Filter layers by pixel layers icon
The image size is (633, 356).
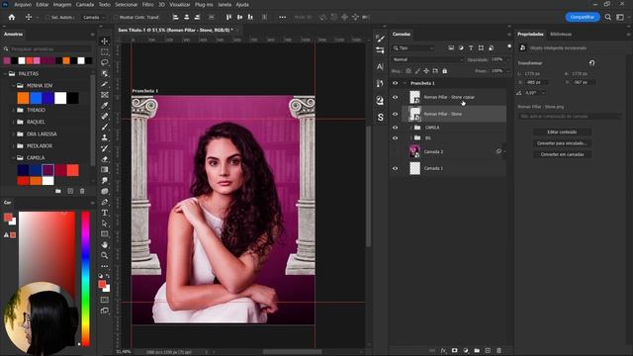coord(451,48)
